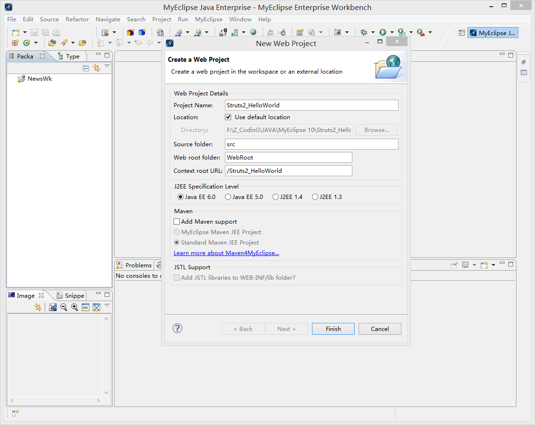Close the Image Preview tab
Viewport: 535px width, 425px height.
(41, 295)
